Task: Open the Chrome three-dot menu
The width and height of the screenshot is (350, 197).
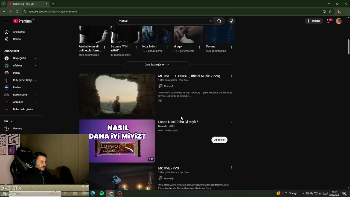Action: pos(346,11)
